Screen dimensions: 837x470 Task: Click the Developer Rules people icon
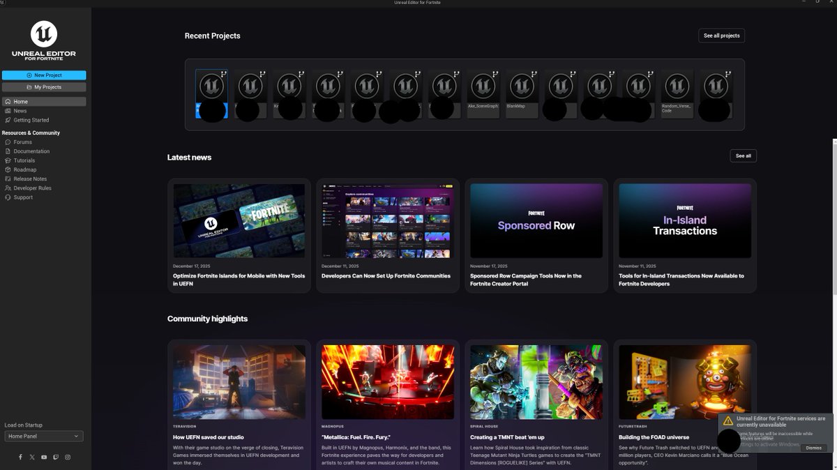click(7, 188)
